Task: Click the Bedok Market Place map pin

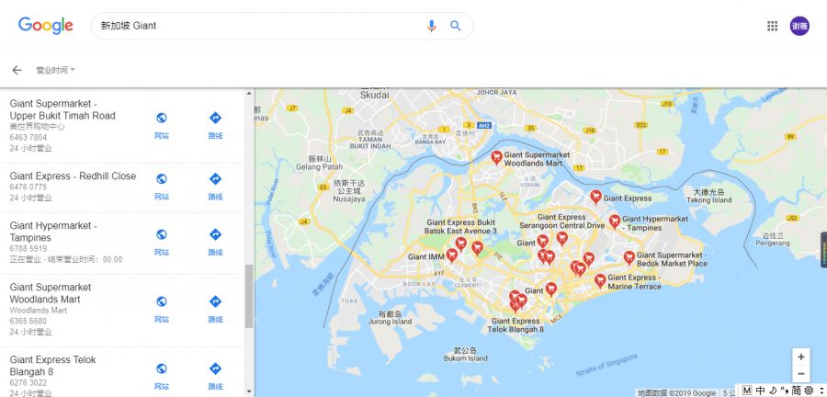Action: (629, 258)
